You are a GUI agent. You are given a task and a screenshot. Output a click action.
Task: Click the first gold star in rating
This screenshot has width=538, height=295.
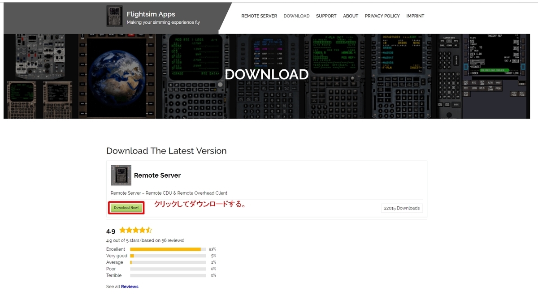121,230
